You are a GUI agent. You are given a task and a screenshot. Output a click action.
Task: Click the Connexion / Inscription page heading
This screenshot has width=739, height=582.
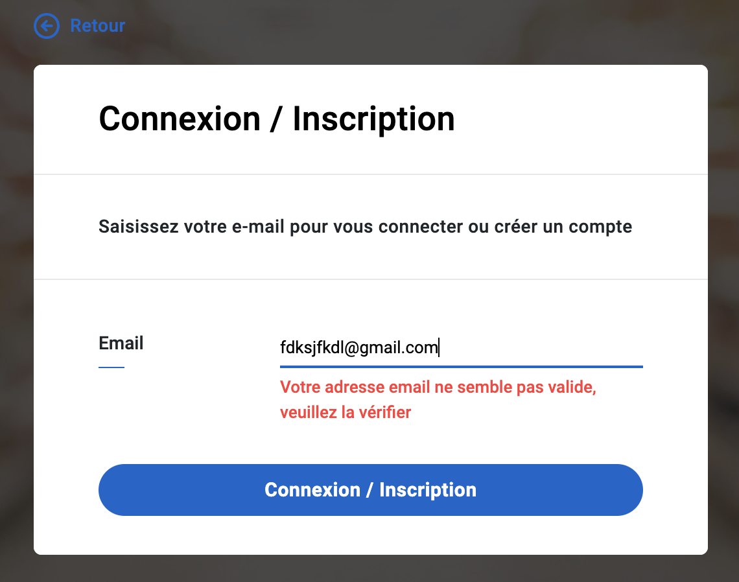(x=277, y=119)
